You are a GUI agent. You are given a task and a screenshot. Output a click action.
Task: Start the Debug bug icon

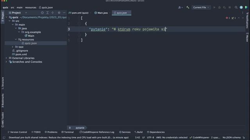220,7
